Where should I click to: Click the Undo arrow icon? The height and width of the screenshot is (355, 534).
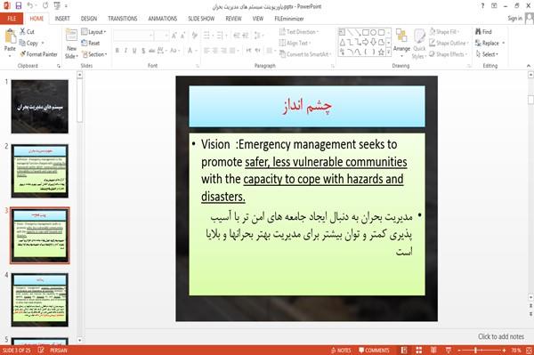pyautogui.click(x=30, y=5)
